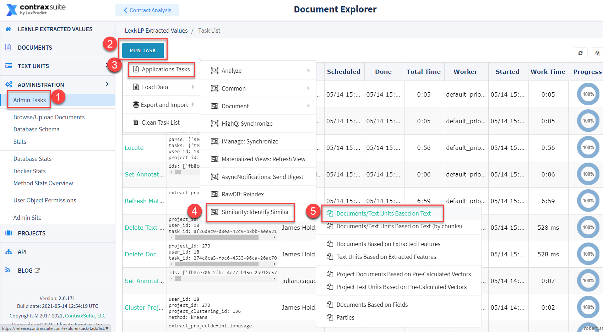Open the Delete Doc... task link
Screen dimensions: 603x332
pos(143,254)
